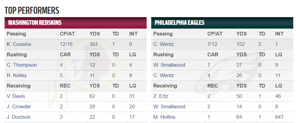Image resolution: width=296 pixels, height=123 pixels.
Task: Open C. Thompson rushing player link
Action: click(22, 65)
